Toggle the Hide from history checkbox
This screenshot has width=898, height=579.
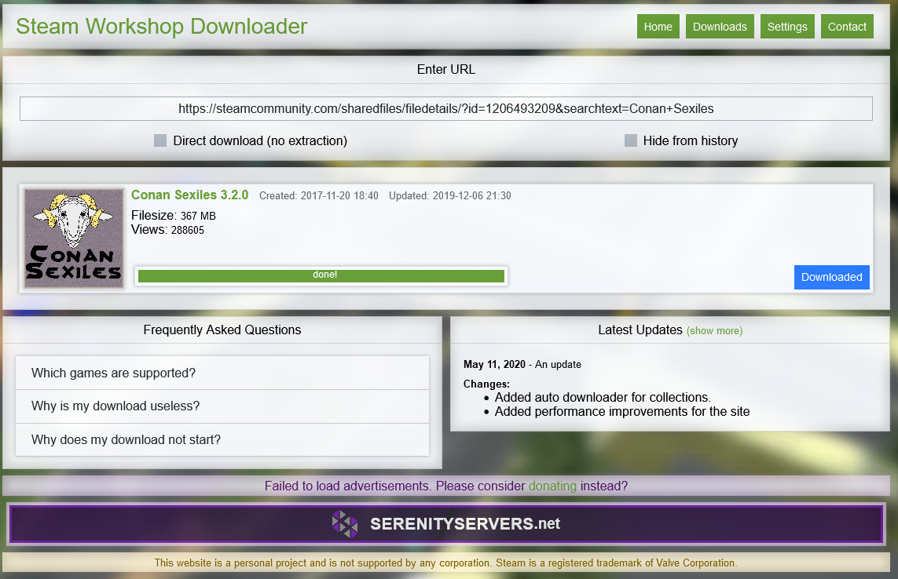[x=631, y=140]
